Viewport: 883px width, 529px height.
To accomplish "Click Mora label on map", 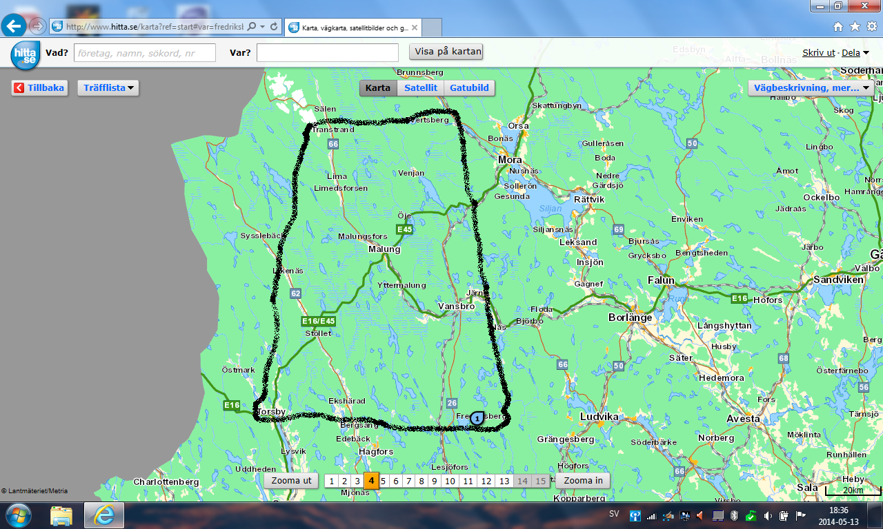I will (x=510, y=160).
